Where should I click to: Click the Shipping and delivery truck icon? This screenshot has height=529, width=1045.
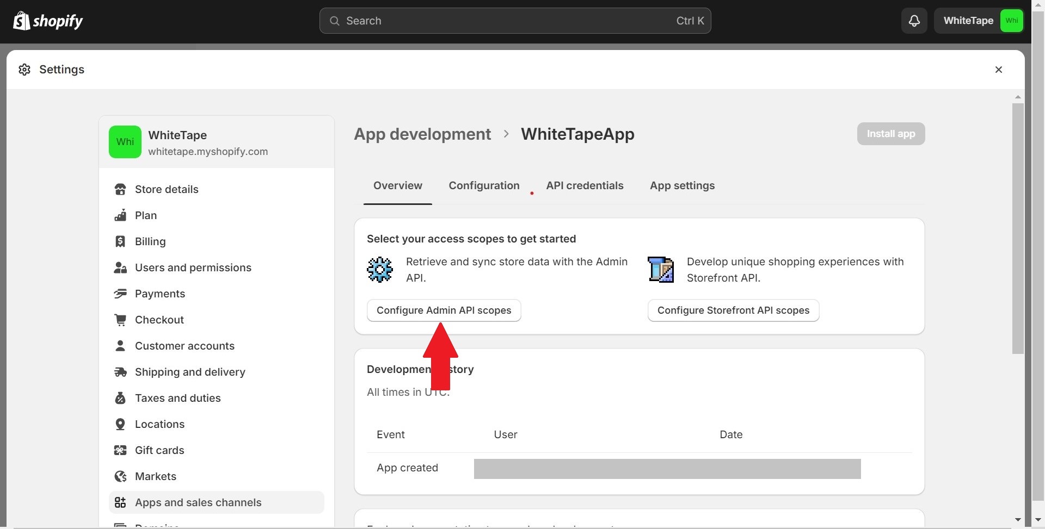click(x=120, y=372)
